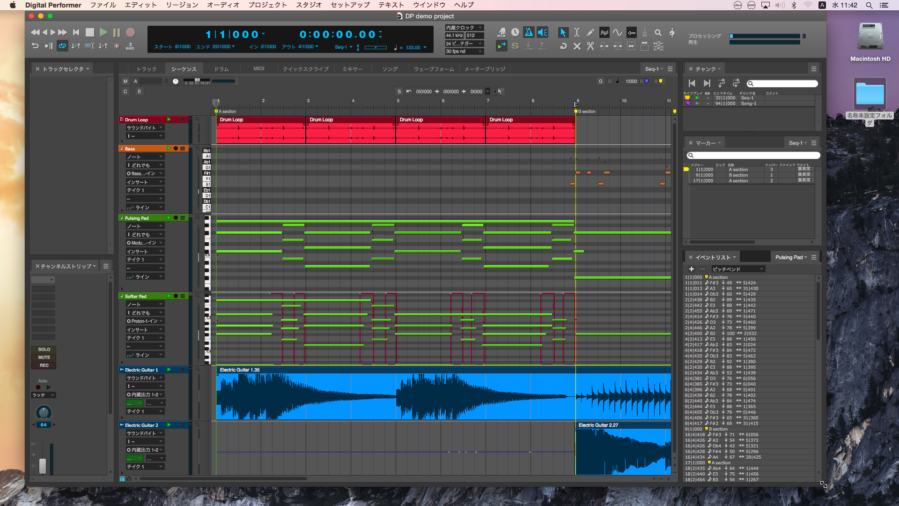
Task: Switch to the トラック tab
Action: click(x=147, y=69)
